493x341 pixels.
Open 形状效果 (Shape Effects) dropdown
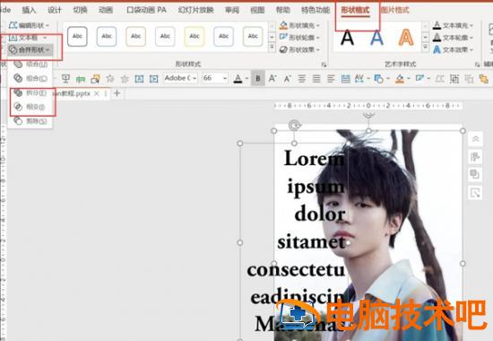[299, 49]
